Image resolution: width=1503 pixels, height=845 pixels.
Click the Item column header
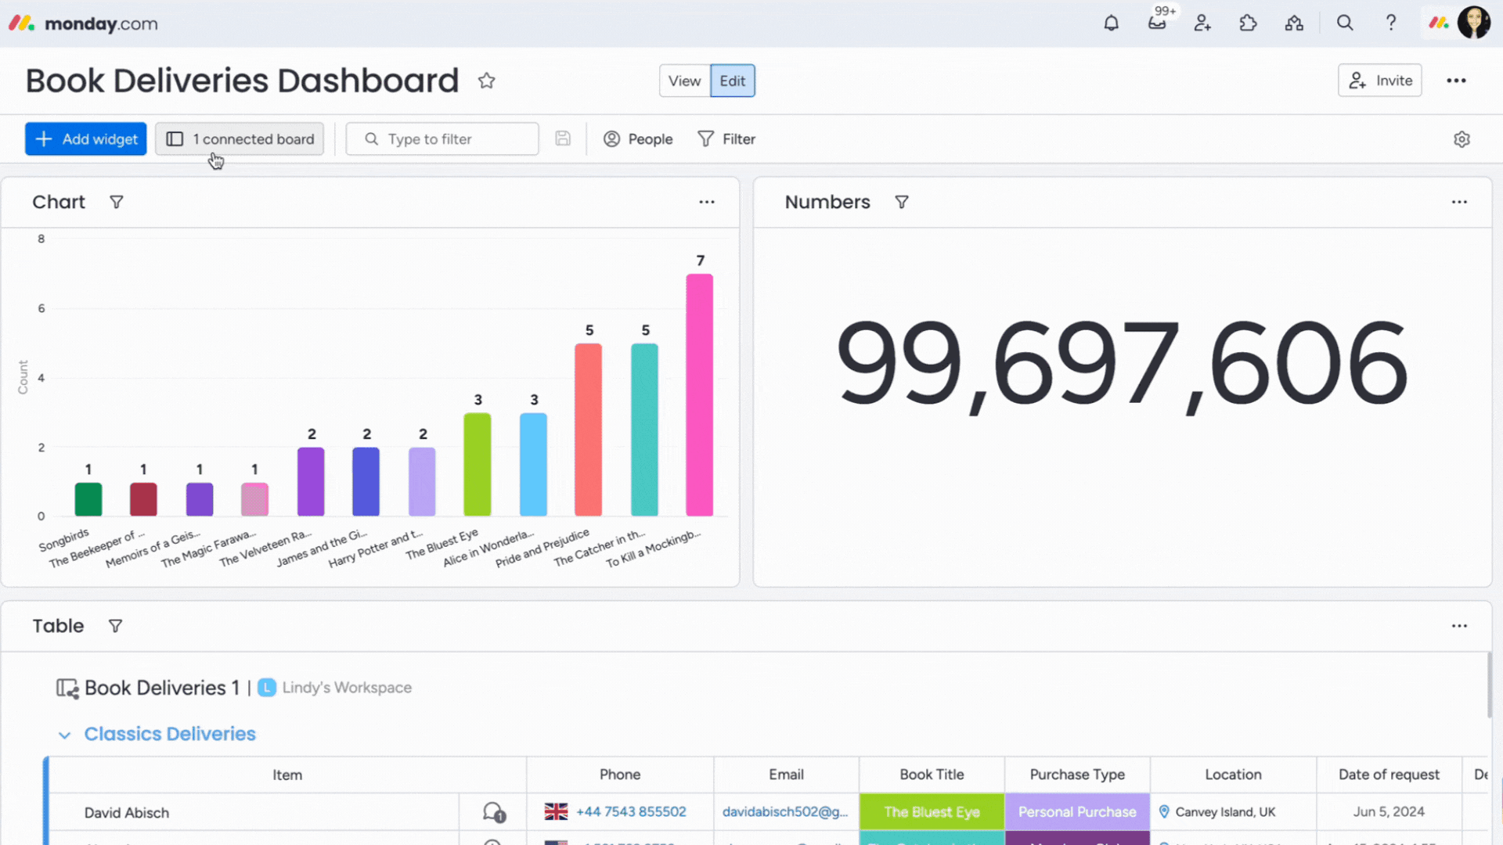click(x=287, y=775)
